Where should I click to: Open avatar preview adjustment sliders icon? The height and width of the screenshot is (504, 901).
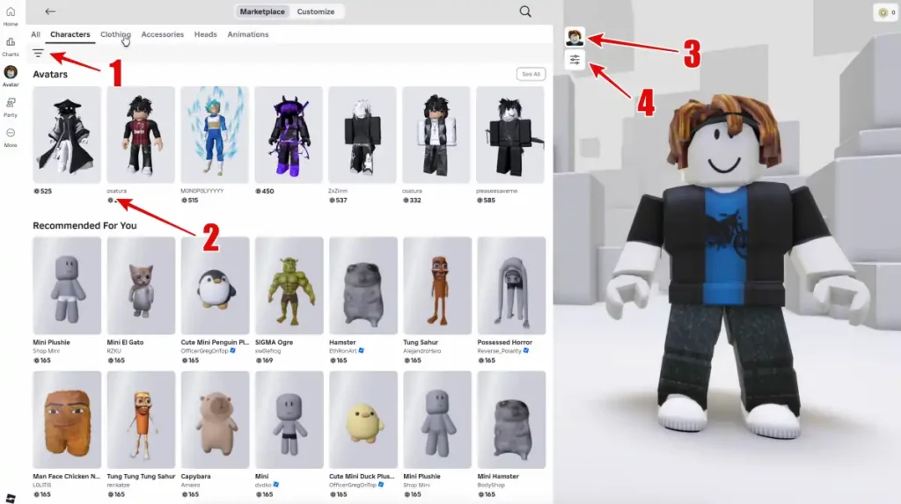click(575, 60)
